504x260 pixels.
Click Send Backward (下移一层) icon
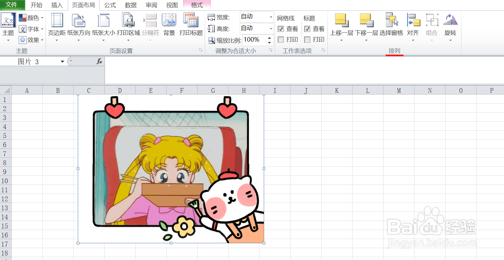point(366,20)
